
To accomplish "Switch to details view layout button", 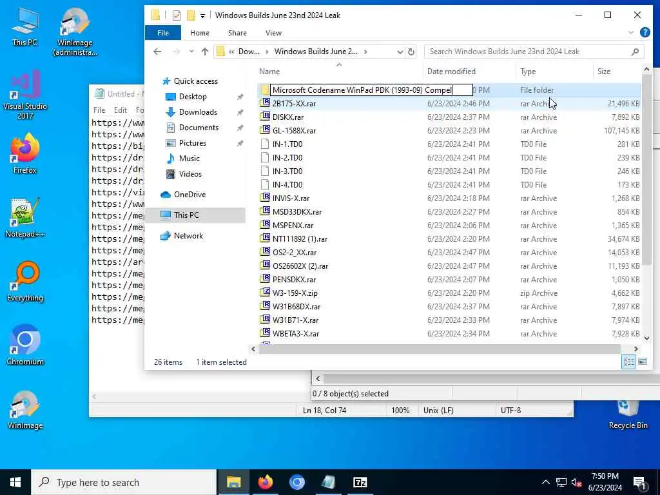I will pos(628,362).
